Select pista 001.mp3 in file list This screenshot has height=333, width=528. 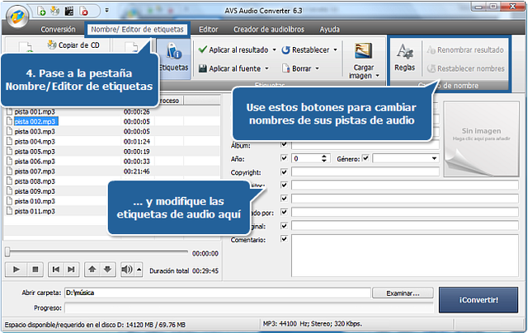coord(35,111)
